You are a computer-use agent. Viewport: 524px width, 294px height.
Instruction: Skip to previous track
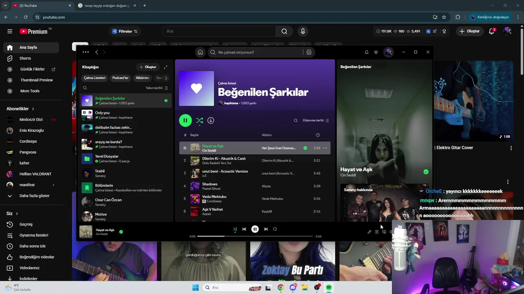(244, 229)
